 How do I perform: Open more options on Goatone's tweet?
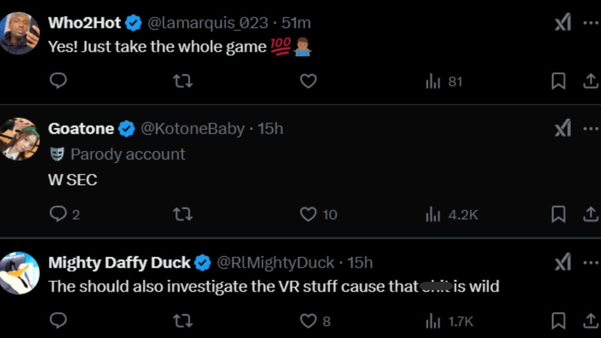591,129
